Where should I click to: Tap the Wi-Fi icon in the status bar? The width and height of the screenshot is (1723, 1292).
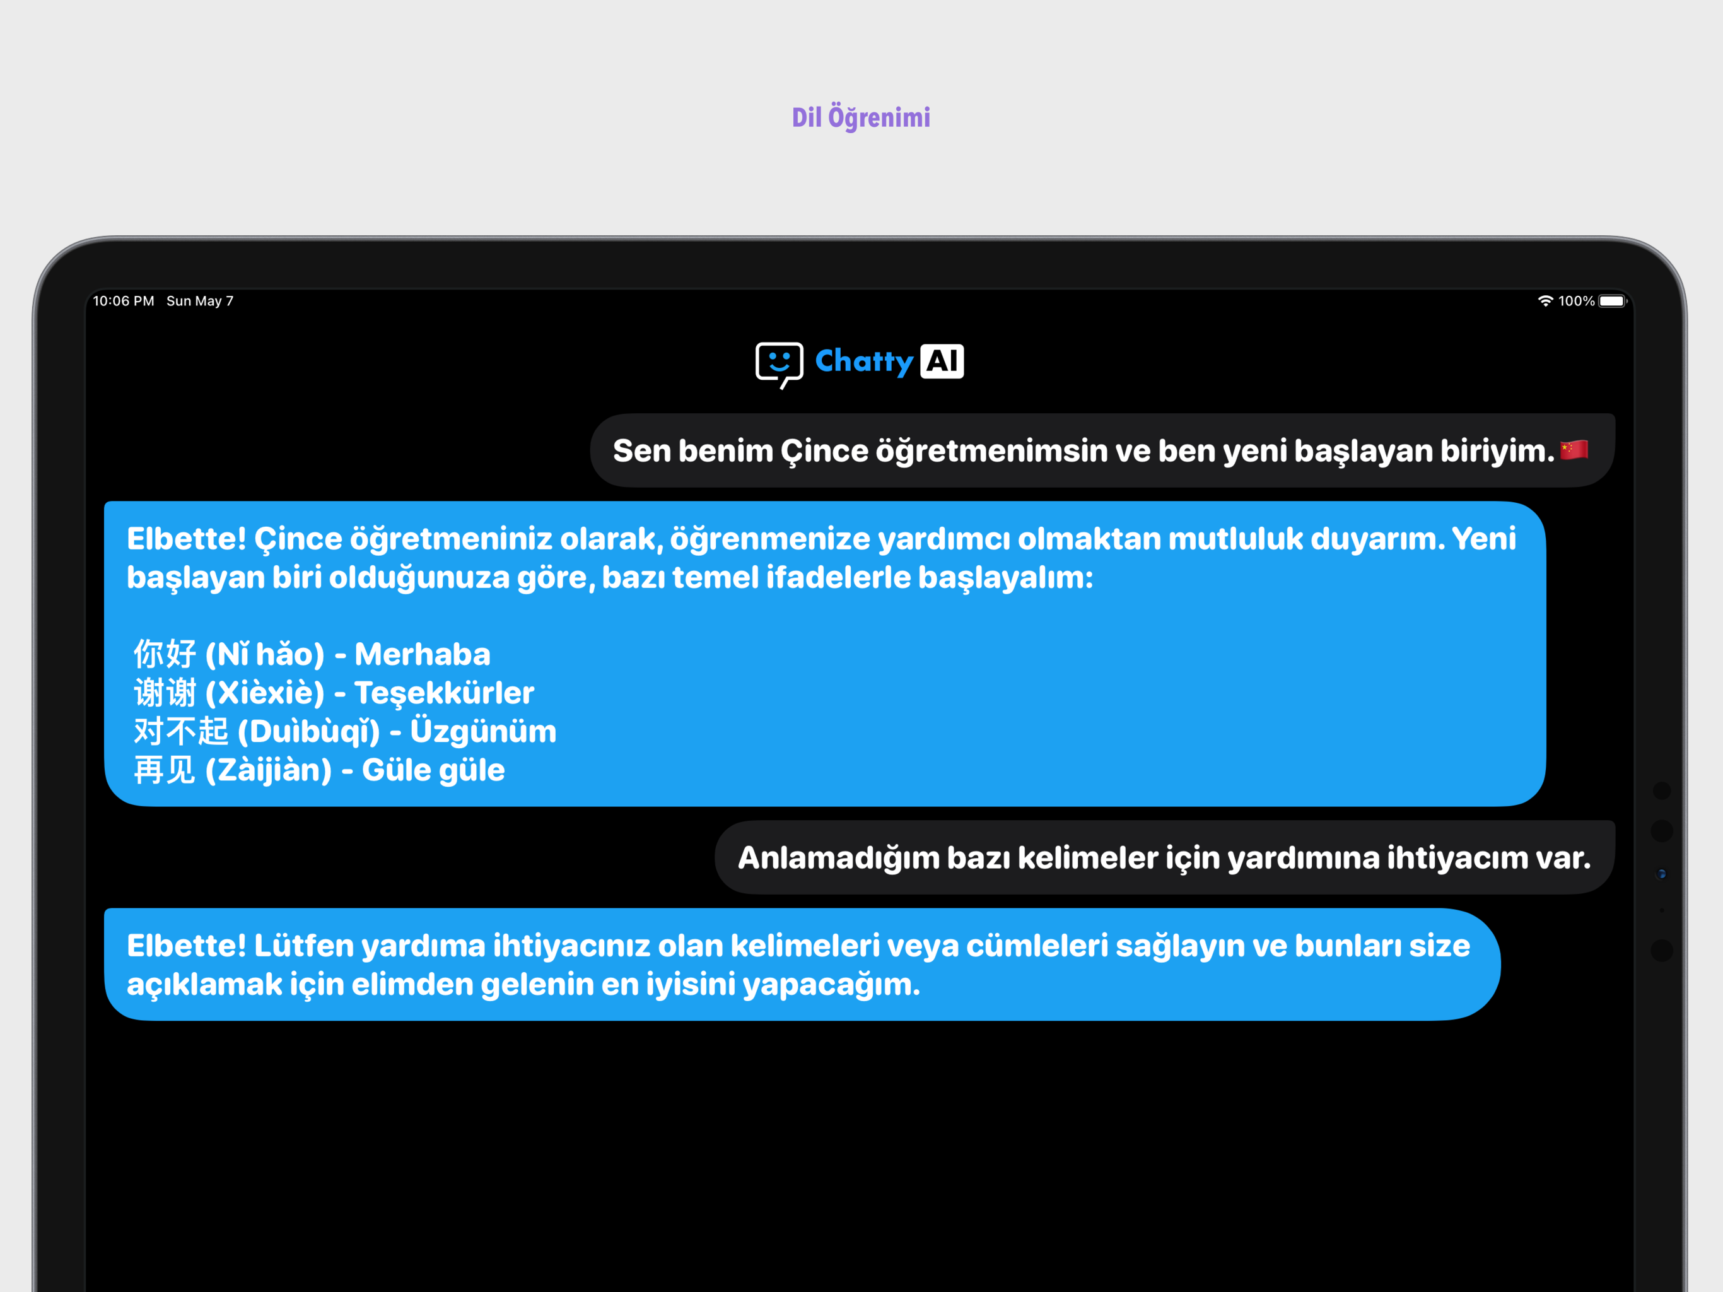pyautogui.click(x=1545, y=300)
